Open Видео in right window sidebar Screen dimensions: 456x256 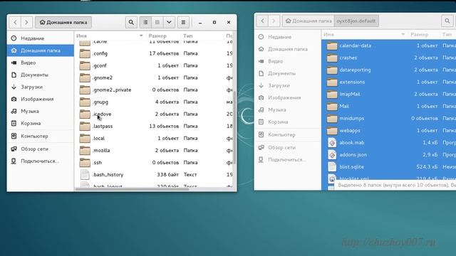pos(288,61)
